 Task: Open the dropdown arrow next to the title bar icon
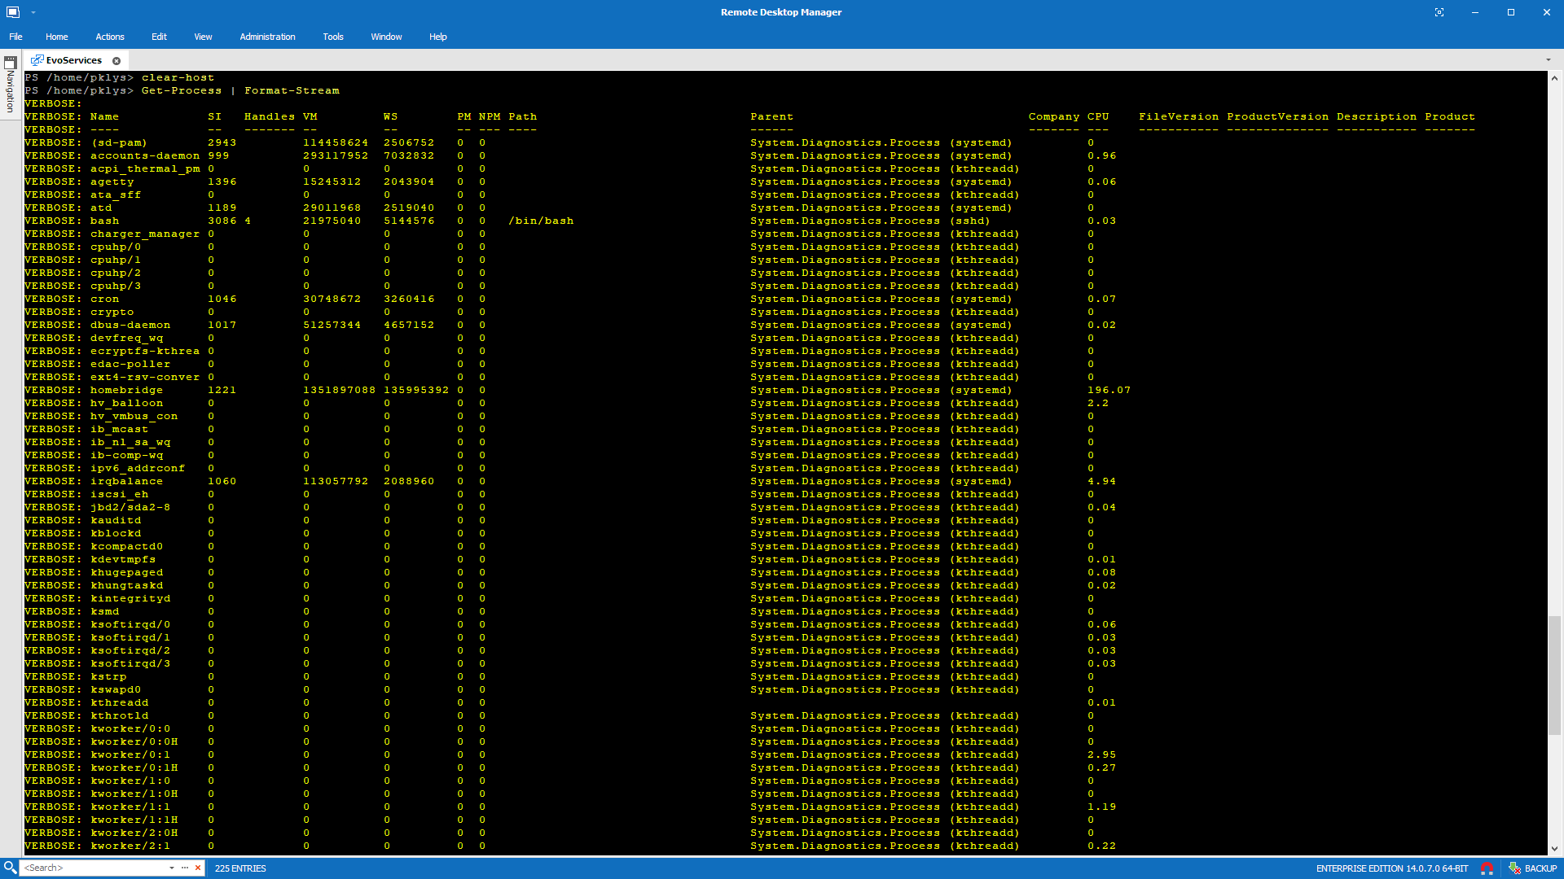[x=33, y=12]
